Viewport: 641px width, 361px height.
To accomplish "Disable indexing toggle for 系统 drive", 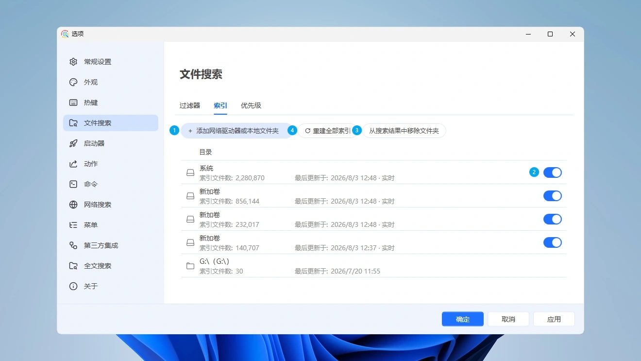I will [x=553, y=172].
